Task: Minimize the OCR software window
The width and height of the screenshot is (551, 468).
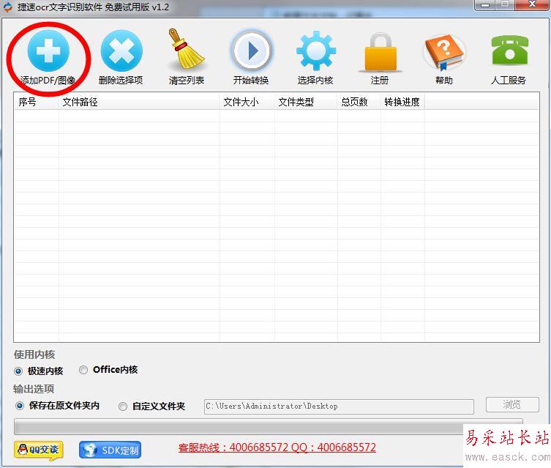Action: (x=485, y=5)
